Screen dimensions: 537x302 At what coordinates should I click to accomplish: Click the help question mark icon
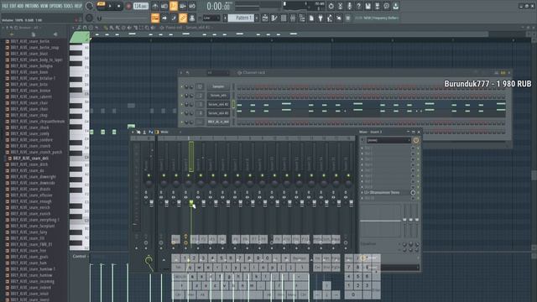(358, 6)
